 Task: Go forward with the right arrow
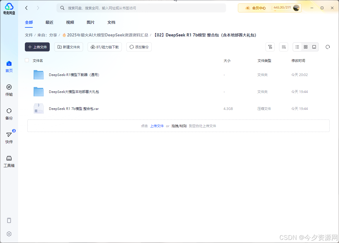pos(38,8)
